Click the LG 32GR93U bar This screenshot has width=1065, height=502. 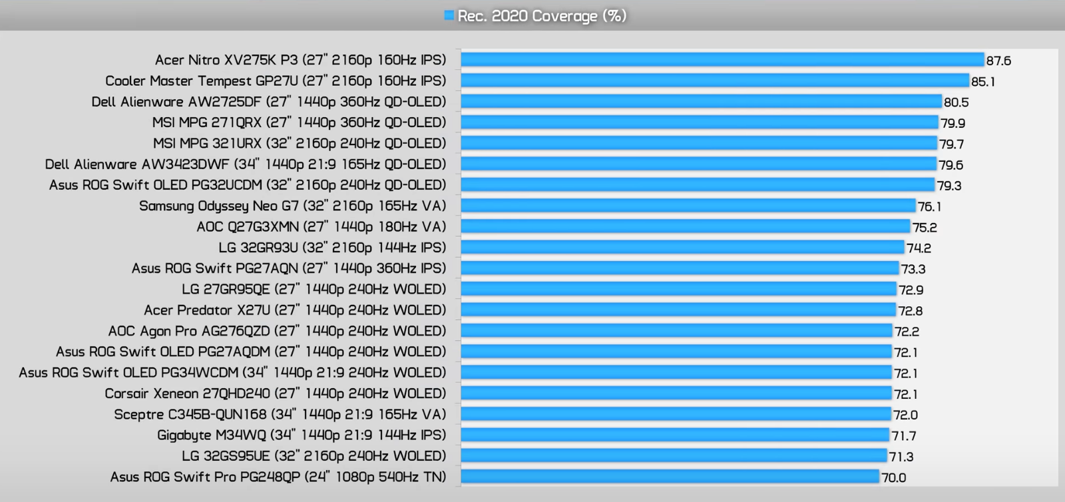tap(682, 247)
